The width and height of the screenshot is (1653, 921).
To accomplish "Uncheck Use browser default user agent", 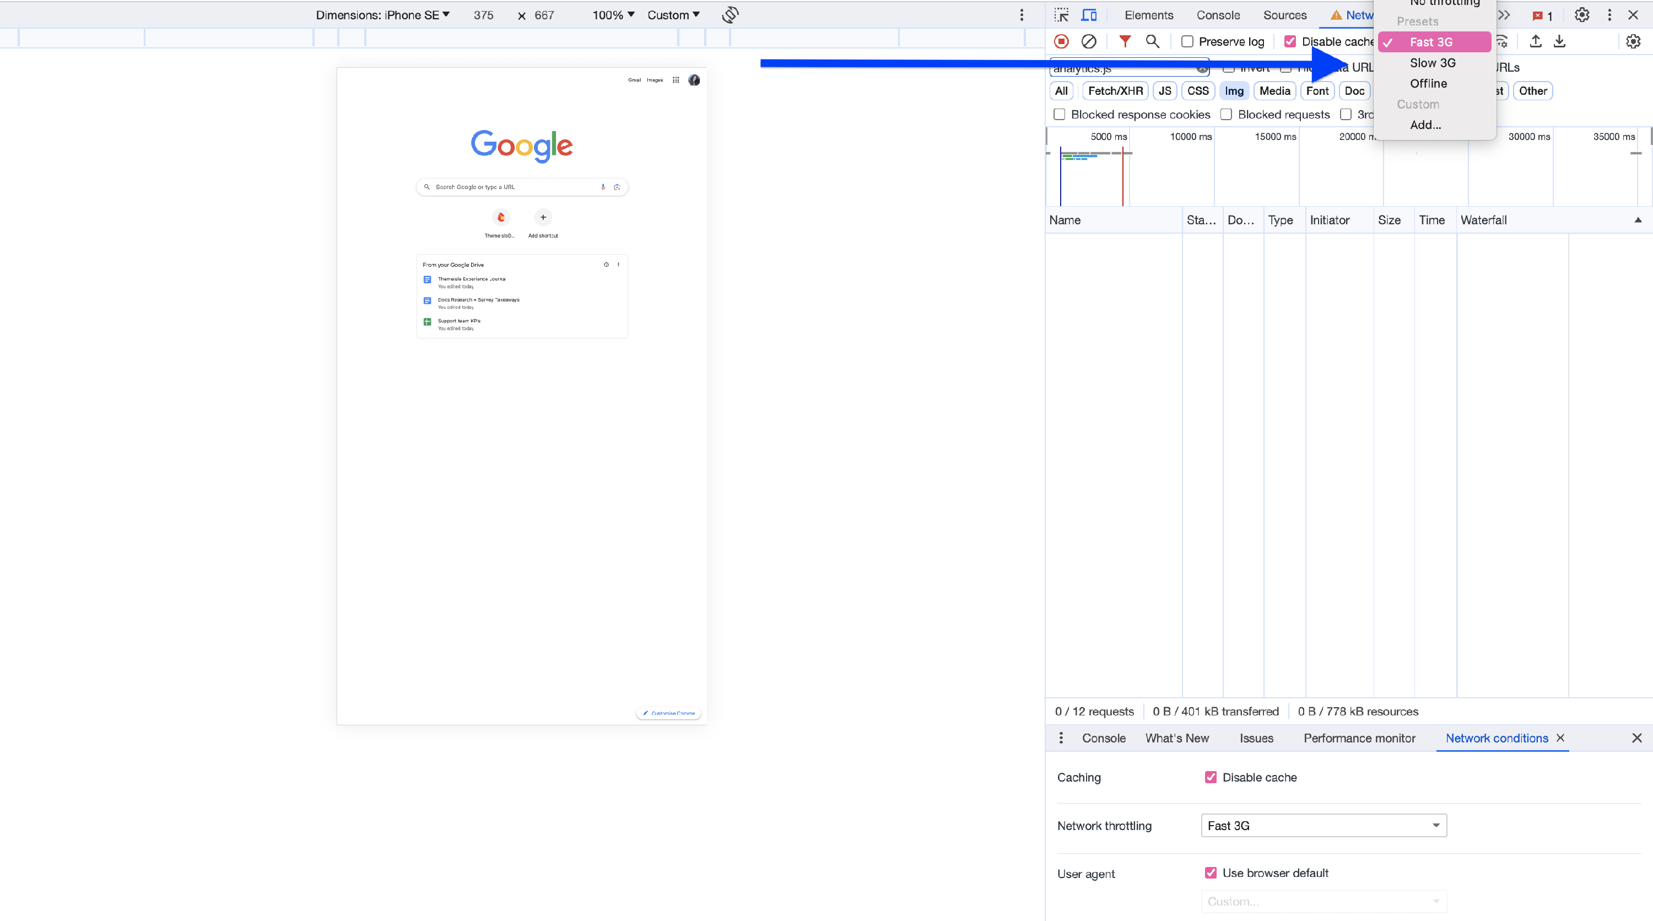I will (x=1211, y=873).
